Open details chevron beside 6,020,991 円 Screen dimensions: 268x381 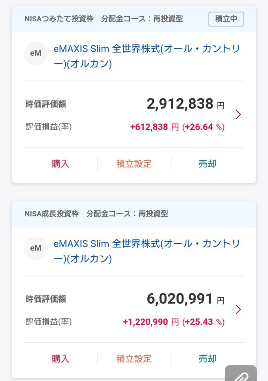click(x=238, y=309)
